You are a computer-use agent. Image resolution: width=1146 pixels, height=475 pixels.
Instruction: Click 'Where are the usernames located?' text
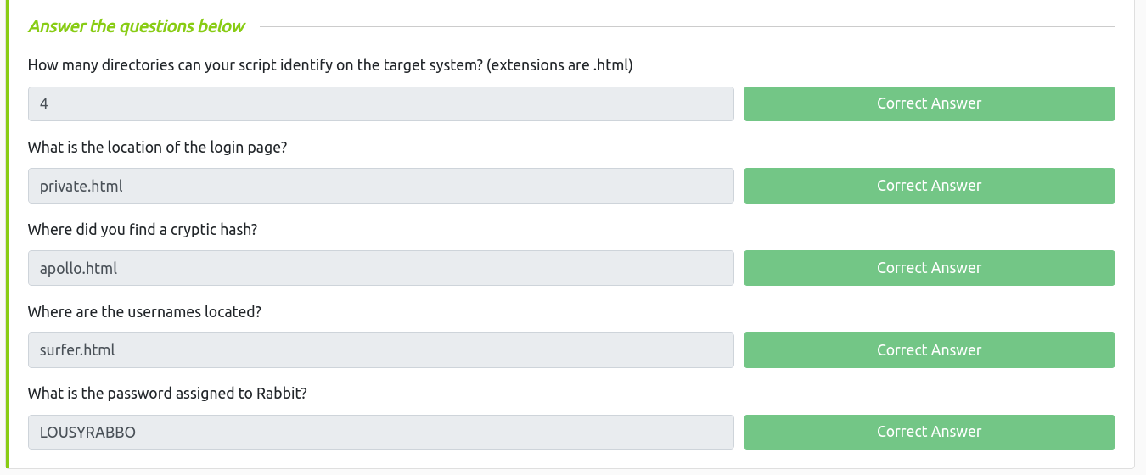coord(144,312)
